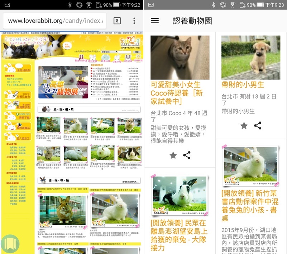Click 台北愛兔之家 sidebar heading
287x254 pixels.
pyautogui.click(x=12, y=157)
